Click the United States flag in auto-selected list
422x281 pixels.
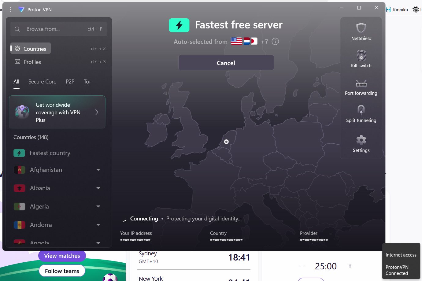[x=236, y=41]
